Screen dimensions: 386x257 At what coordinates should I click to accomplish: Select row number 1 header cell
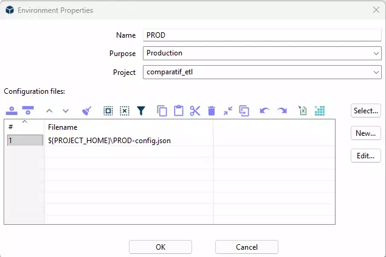click(25, 140)
